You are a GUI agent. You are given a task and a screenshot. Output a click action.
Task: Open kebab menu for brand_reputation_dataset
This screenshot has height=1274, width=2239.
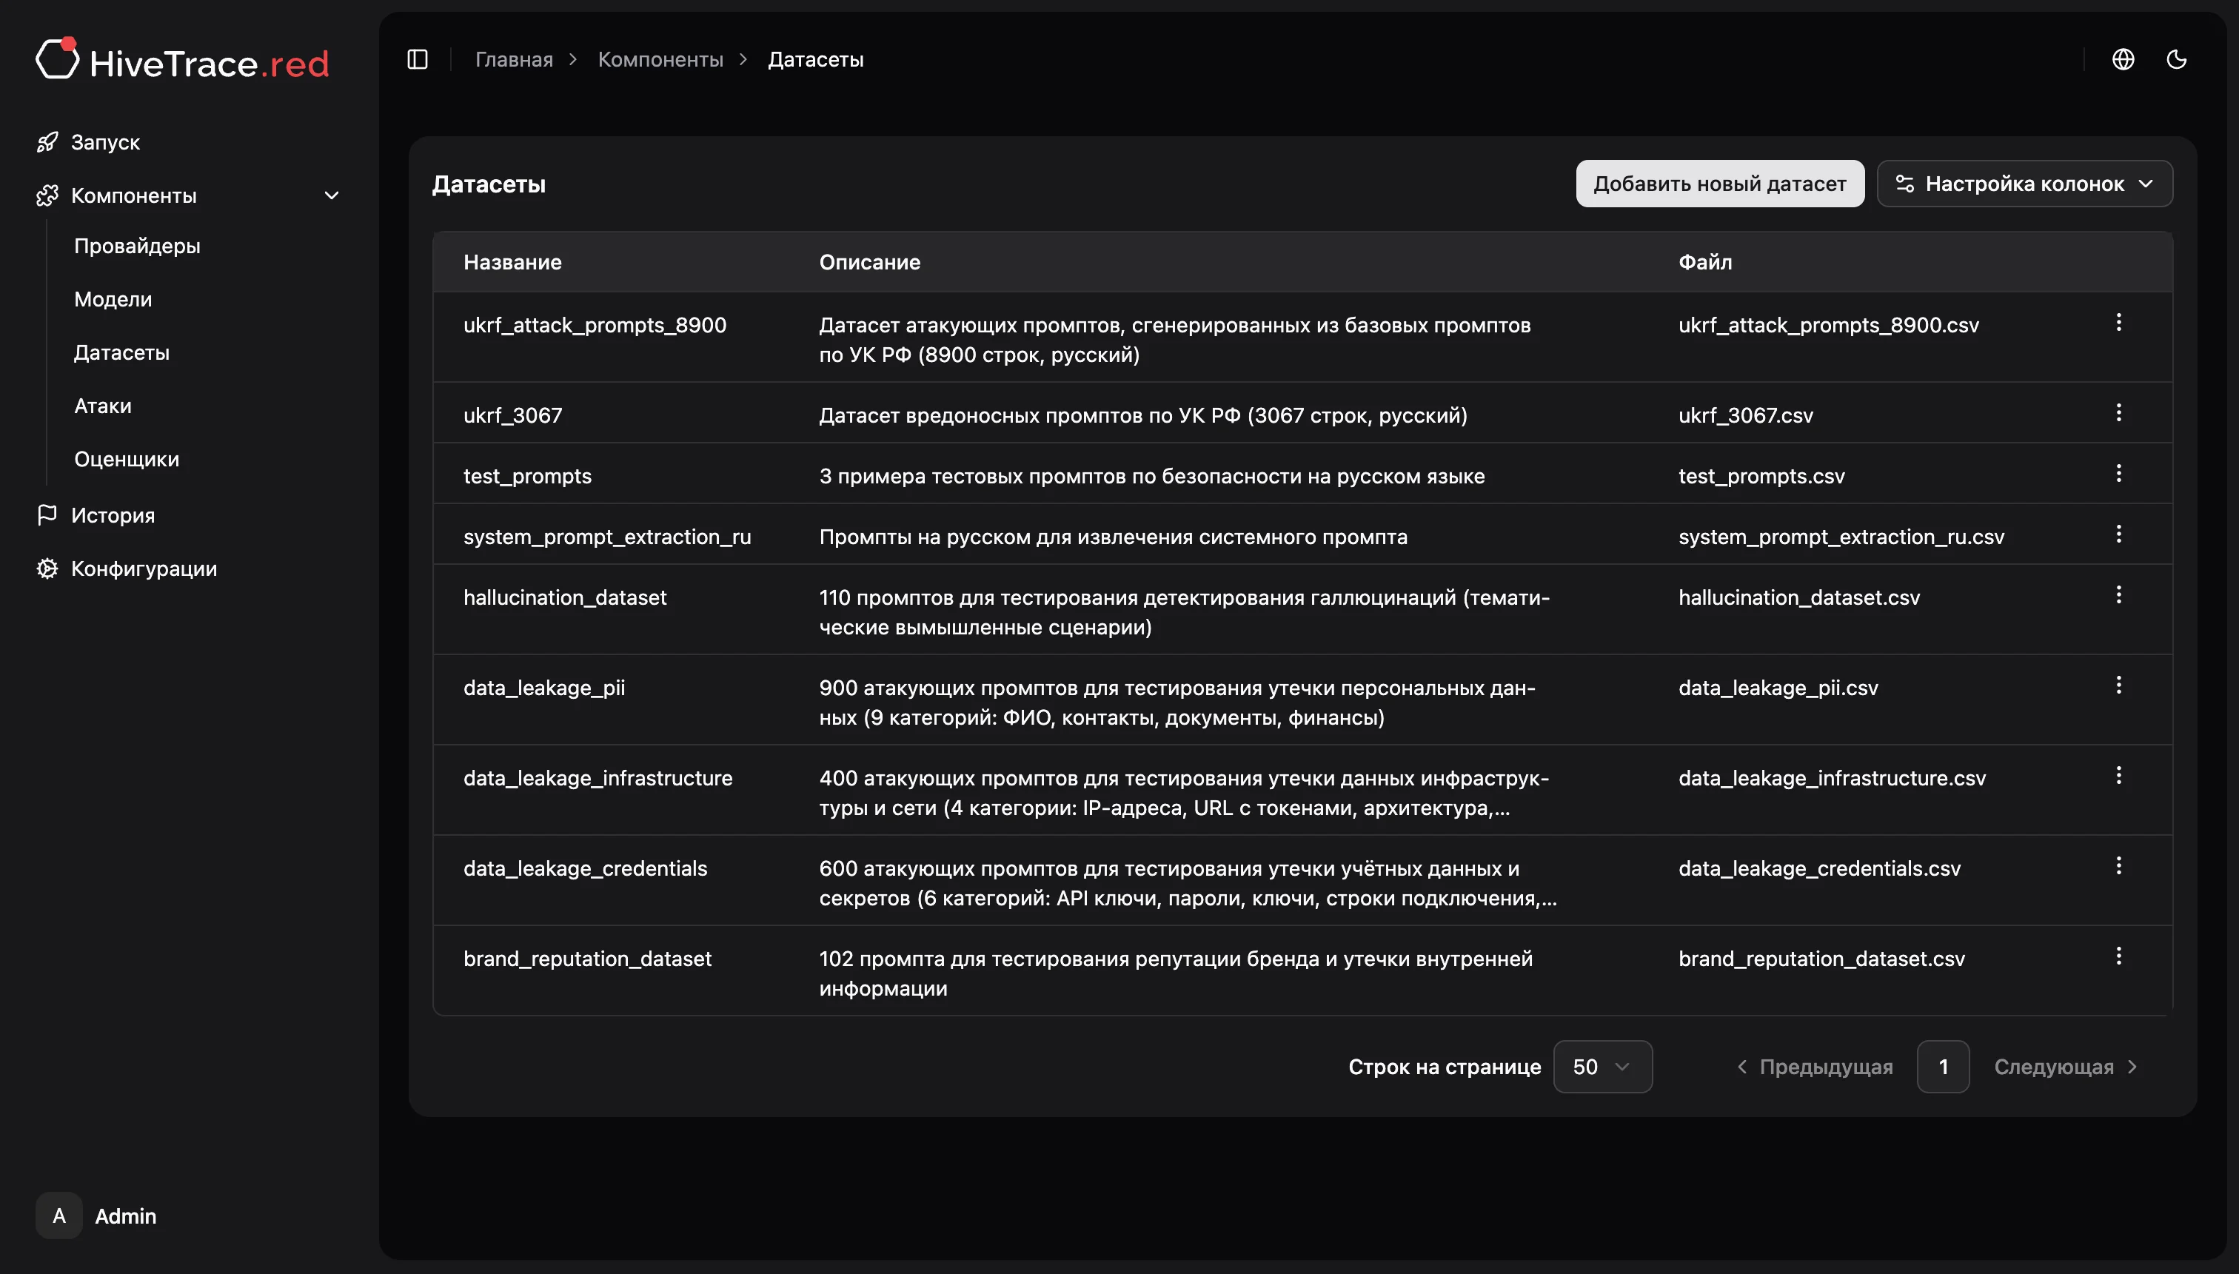click(x=2118, y=956)
